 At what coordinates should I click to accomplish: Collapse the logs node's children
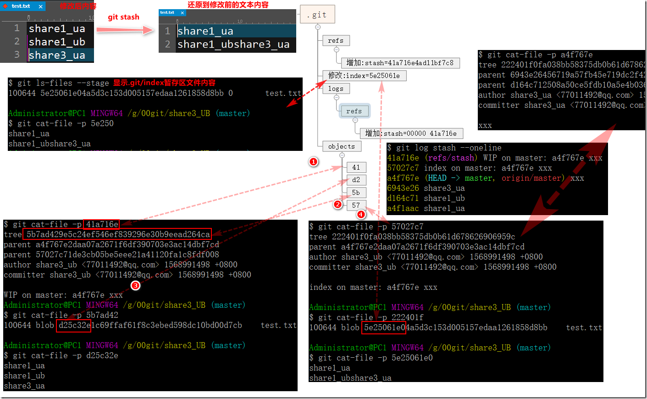click(337, 98)
